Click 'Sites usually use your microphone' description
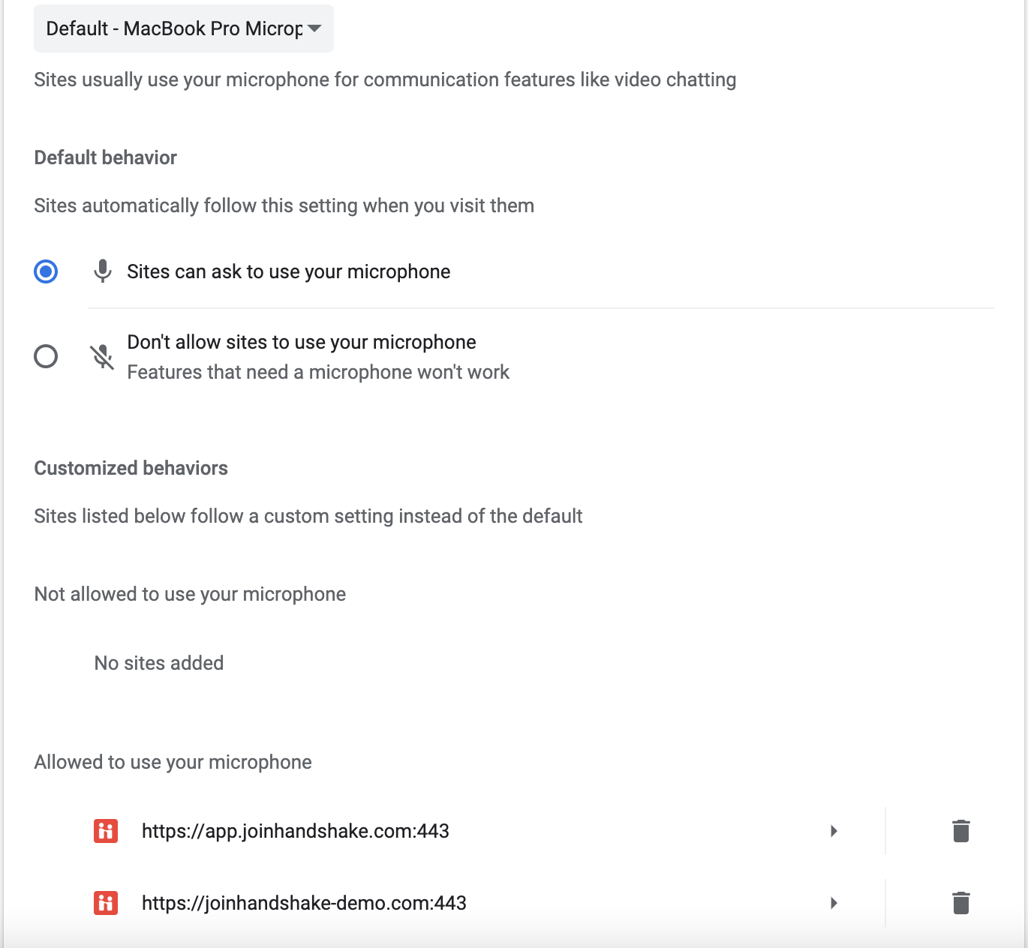1028x948 pixels. coord(385,79)
